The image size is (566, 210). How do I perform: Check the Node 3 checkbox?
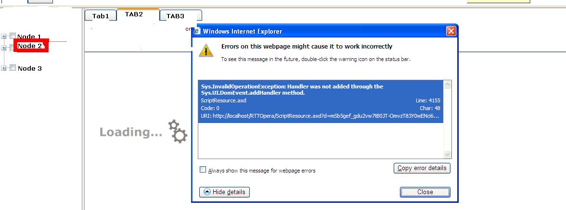click(13, 68)
